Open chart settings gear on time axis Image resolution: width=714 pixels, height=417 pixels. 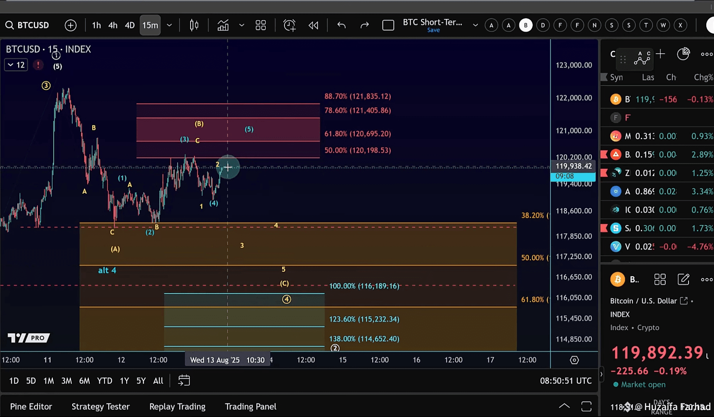point(574,360)
